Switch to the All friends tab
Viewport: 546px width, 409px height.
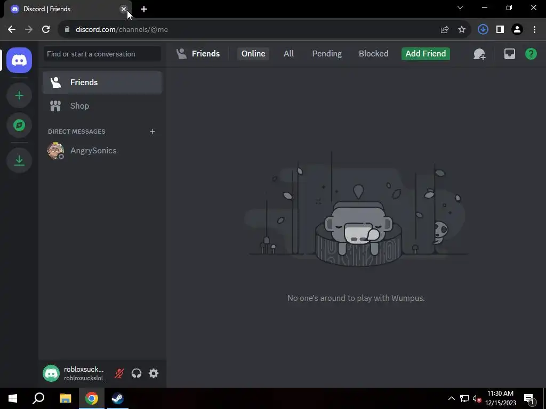(288, 54)
